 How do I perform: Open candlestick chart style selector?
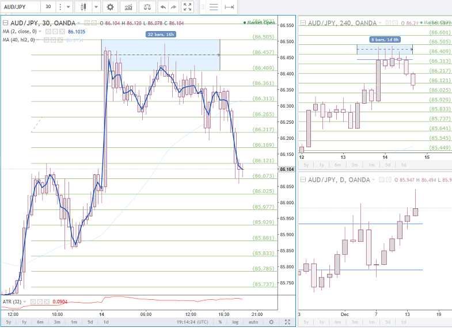[83, 7]
